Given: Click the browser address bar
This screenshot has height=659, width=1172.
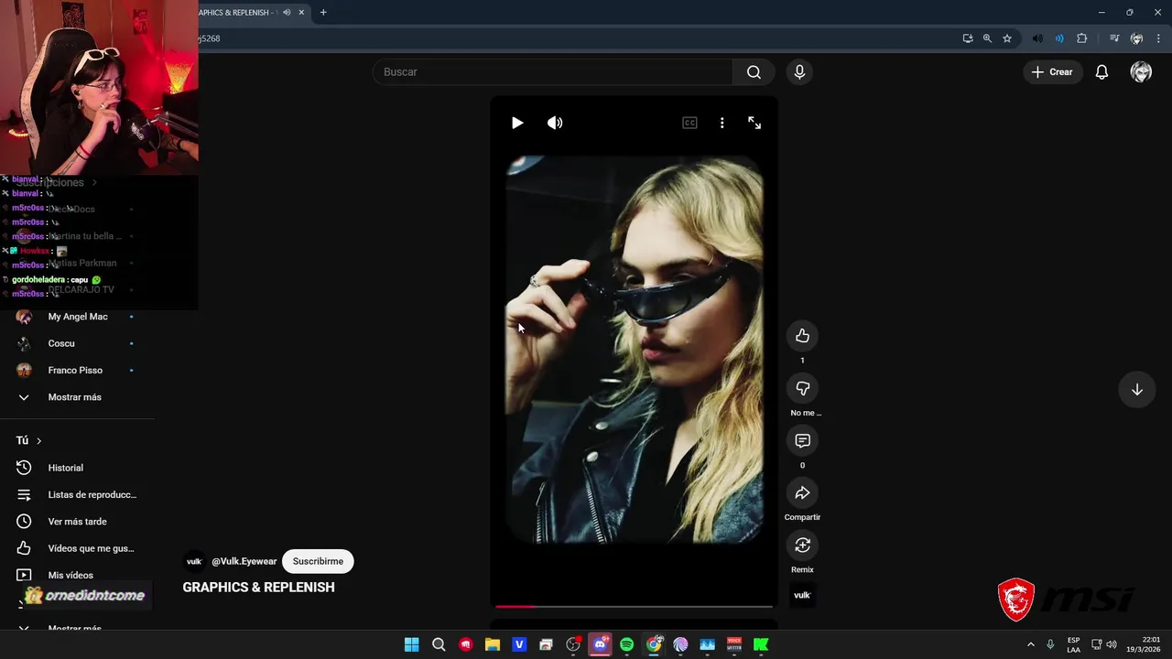Looking at the screenshot, I should 577,38.
